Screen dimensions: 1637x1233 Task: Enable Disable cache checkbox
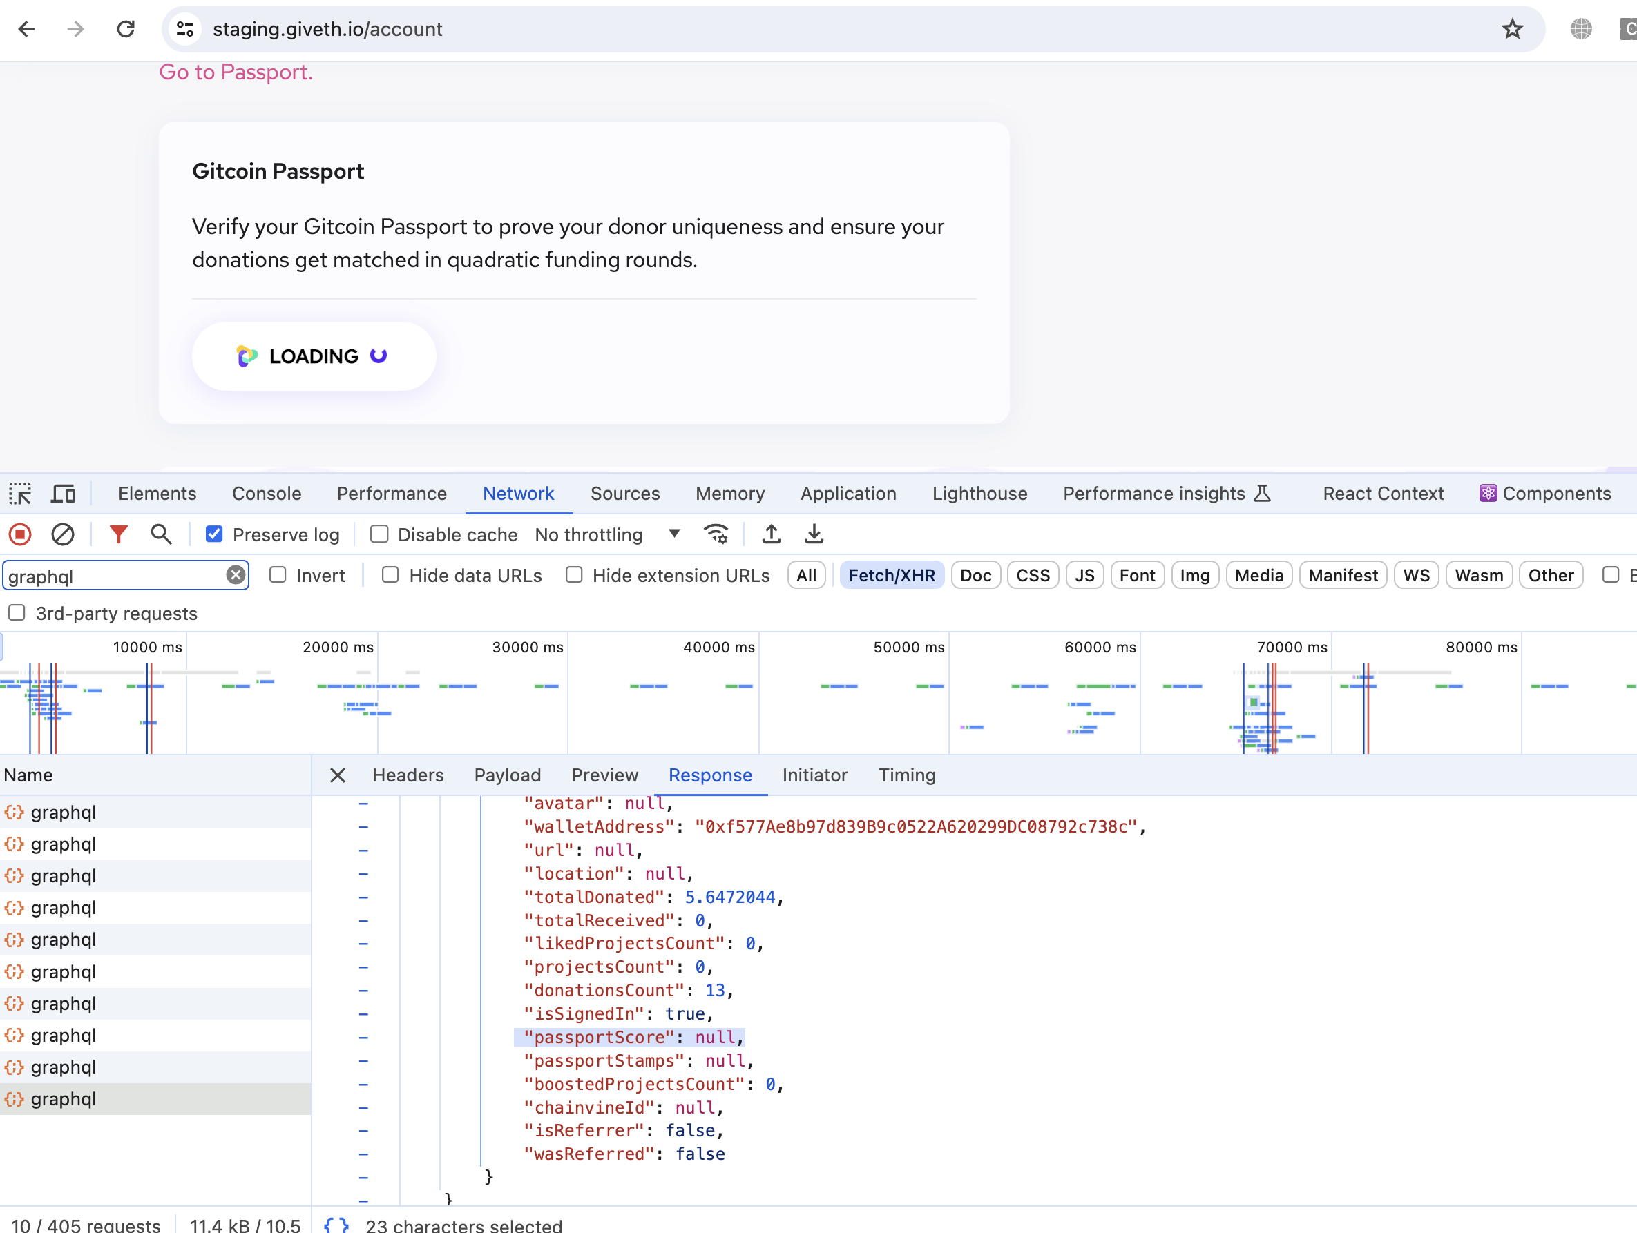(x=379, y=534)
